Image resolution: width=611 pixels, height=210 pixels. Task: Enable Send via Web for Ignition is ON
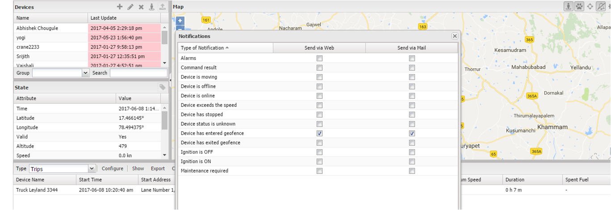click(x=319, y=161)
